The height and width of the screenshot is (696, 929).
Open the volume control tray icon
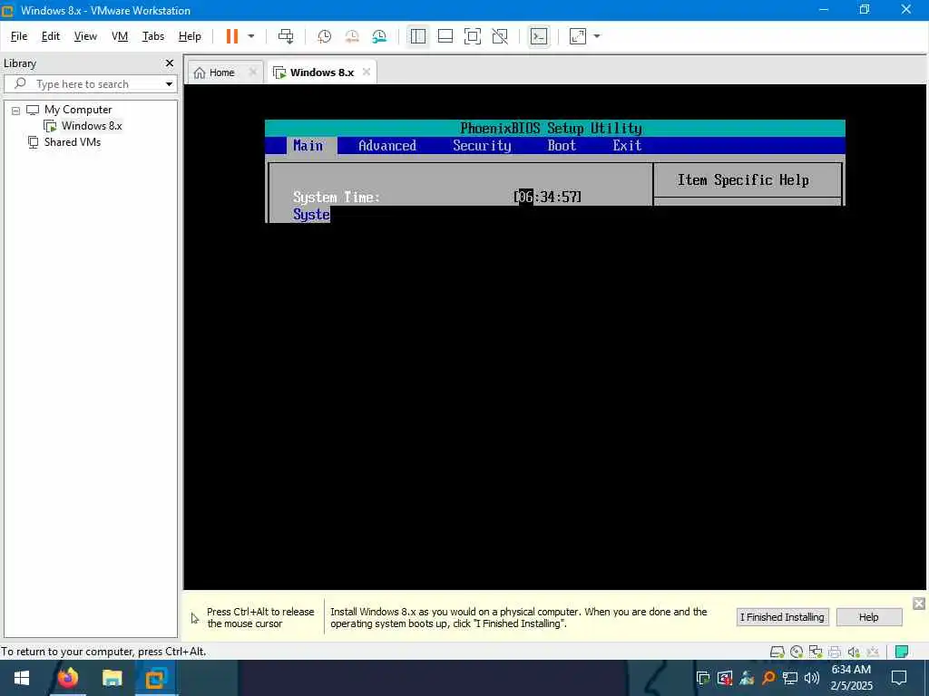click(x=812, y=678)
